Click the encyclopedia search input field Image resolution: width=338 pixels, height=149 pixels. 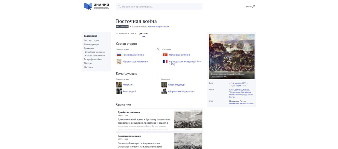(x=159, y=7)
